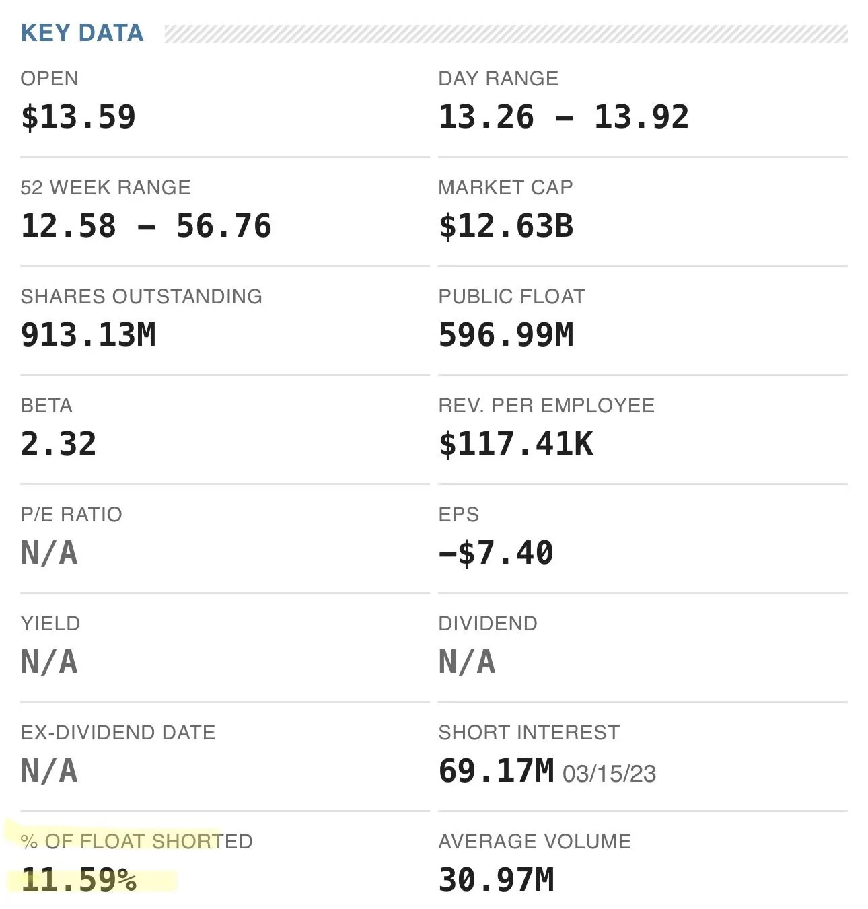Select the EPS value -$7.40
Viewport: 868px width, 909px height.
(x=496, y=553)
